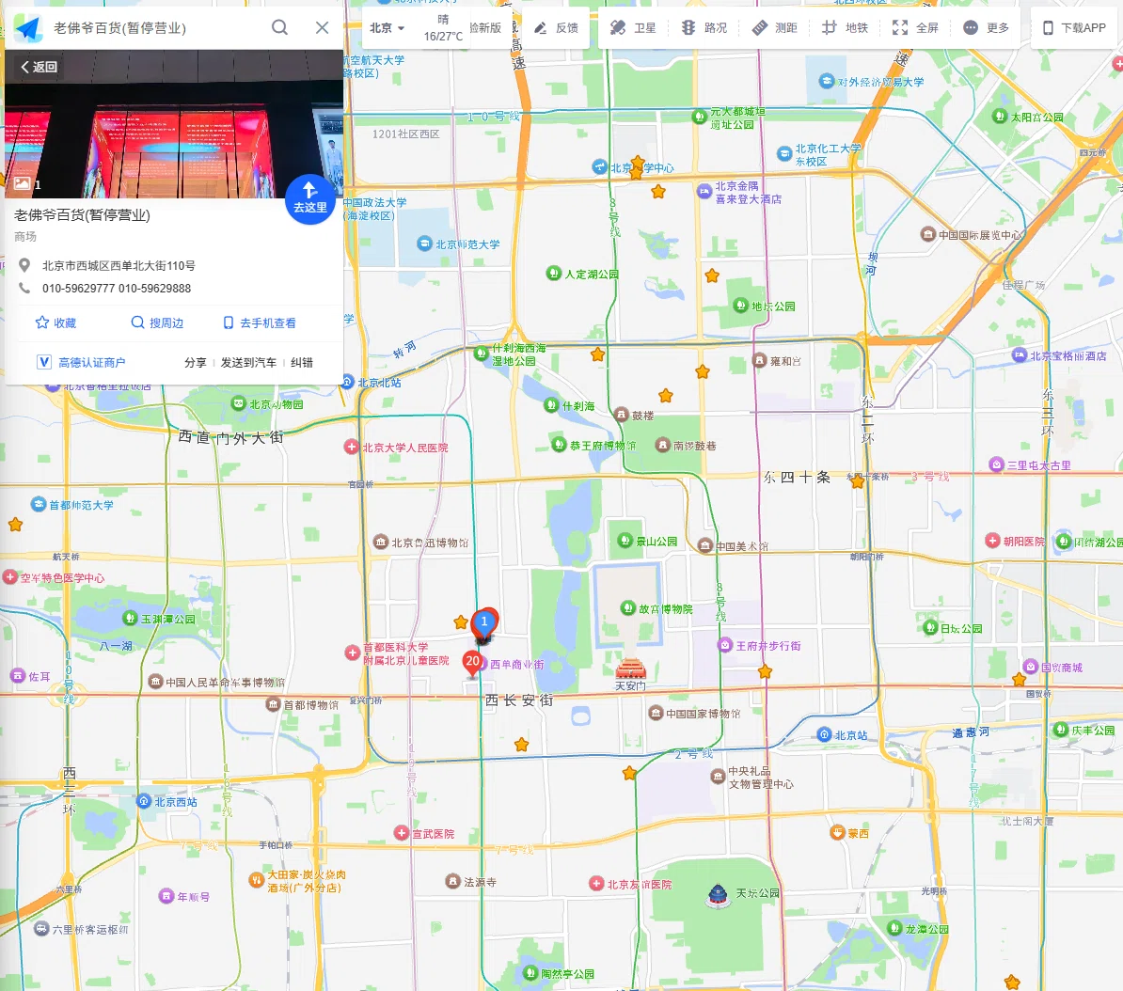
Task: Click the 景山公园 park icon
Action: (625, 541)
